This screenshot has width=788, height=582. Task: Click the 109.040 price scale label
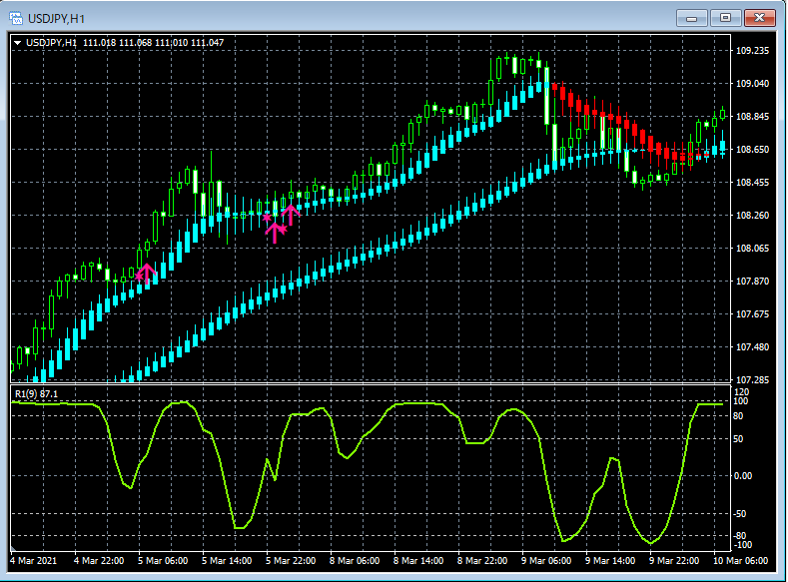point(752,84)
